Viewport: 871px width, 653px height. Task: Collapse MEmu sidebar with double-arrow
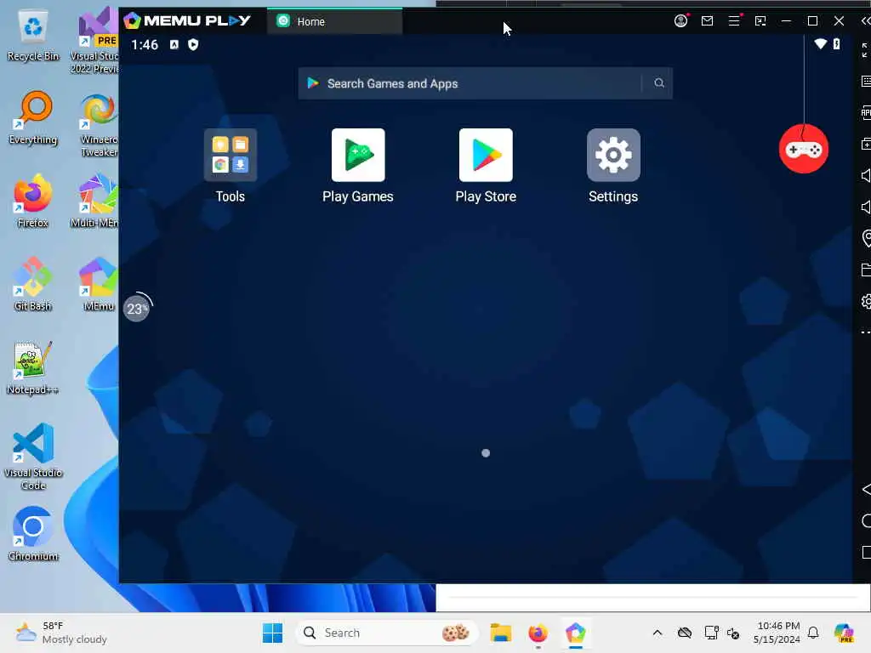[865, 21]
